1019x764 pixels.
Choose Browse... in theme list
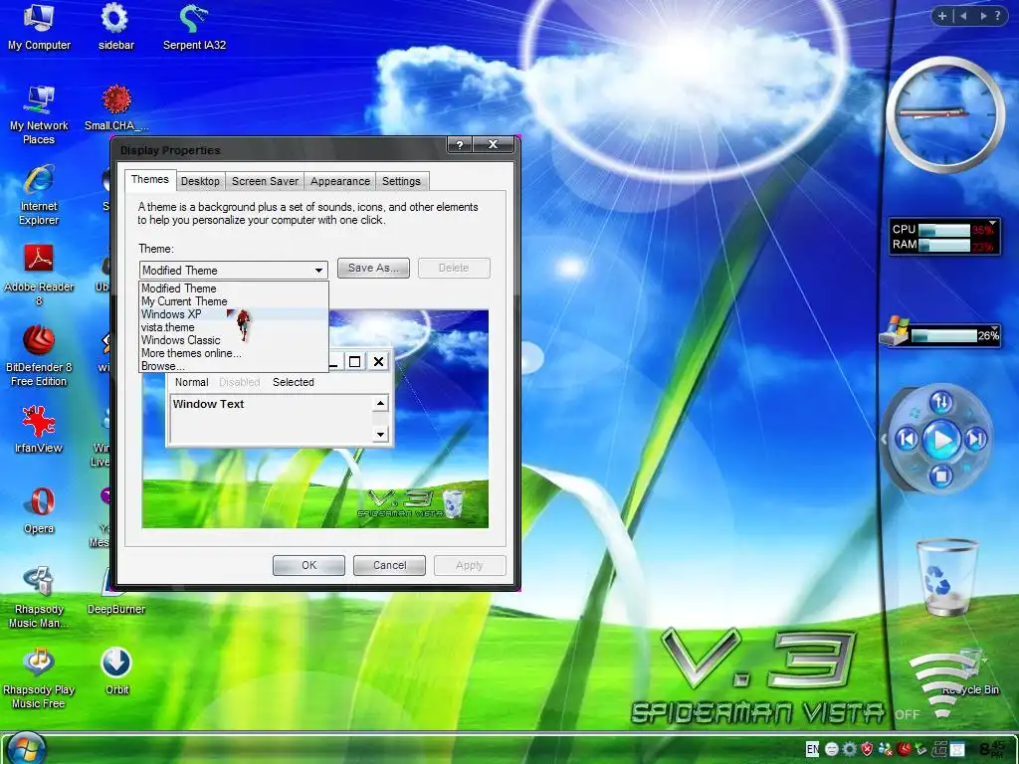[x=234, y=366]
